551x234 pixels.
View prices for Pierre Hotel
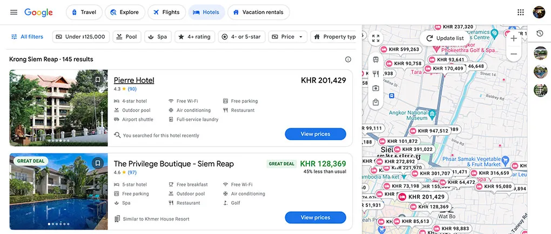click(x=315, y=134)
